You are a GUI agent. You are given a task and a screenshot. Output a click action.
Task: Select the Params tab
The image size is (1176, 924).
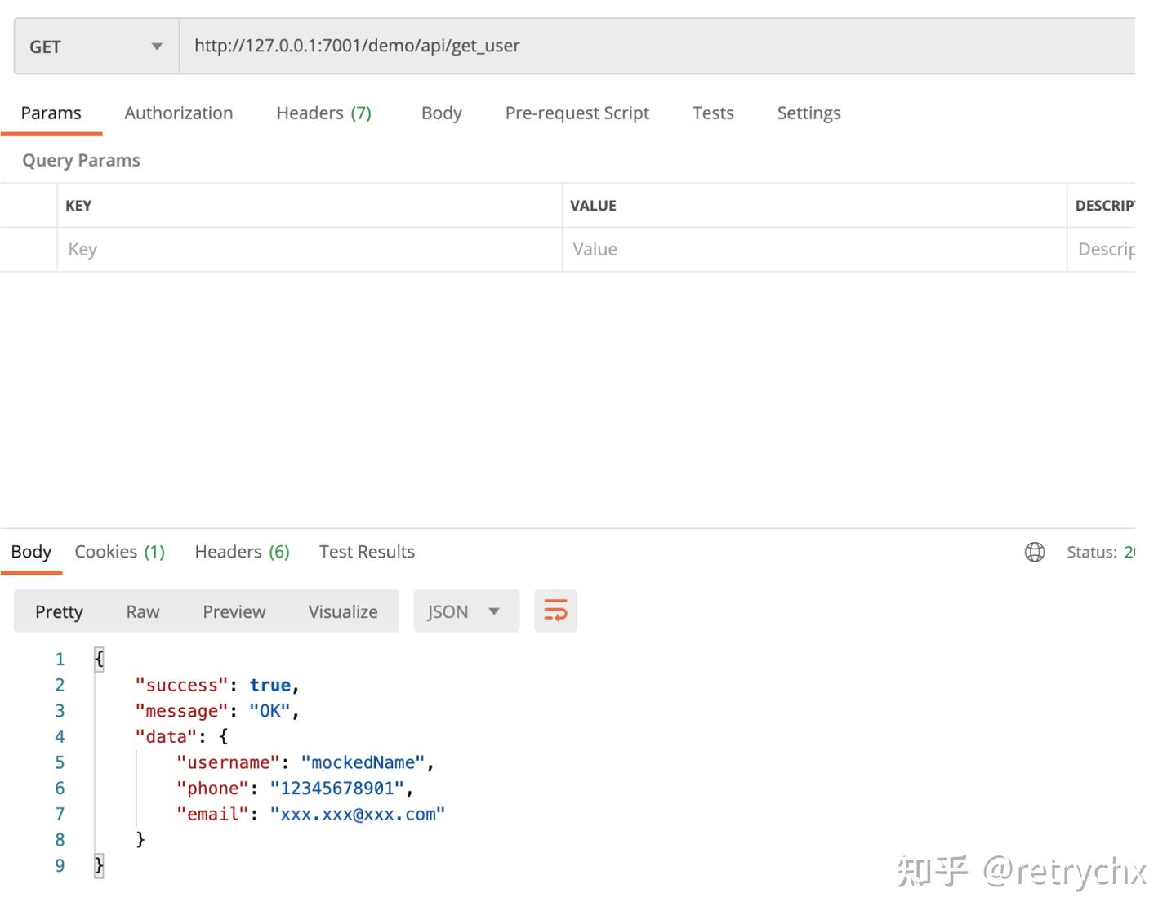click(x=51, y=113)
